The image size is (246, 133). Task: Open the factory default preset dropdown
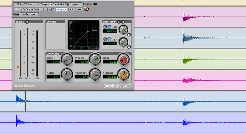(30, 9)
